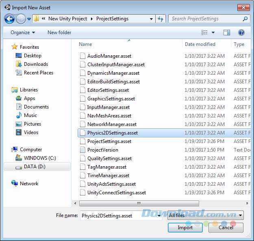Open the address bar history dropdown
The height and width of the screenshot is (241, 254).
[x=151, y=19]
